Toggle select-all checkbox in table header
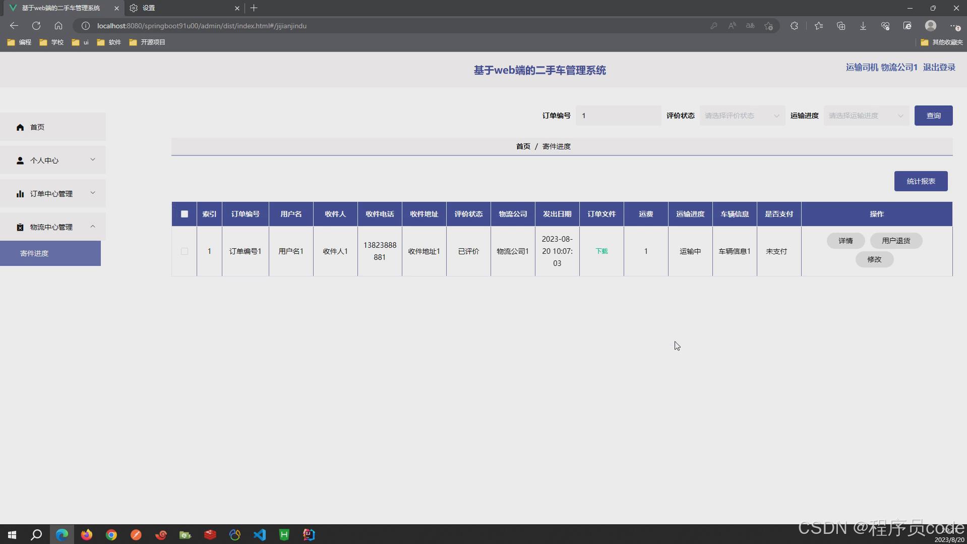This screenshot has width=967, height=544. [x=185, y=214]
